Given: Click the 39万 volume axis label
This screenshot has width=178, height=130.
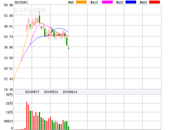Looking at the screenshot, I should pyautogui.click(x=9, y=95).
